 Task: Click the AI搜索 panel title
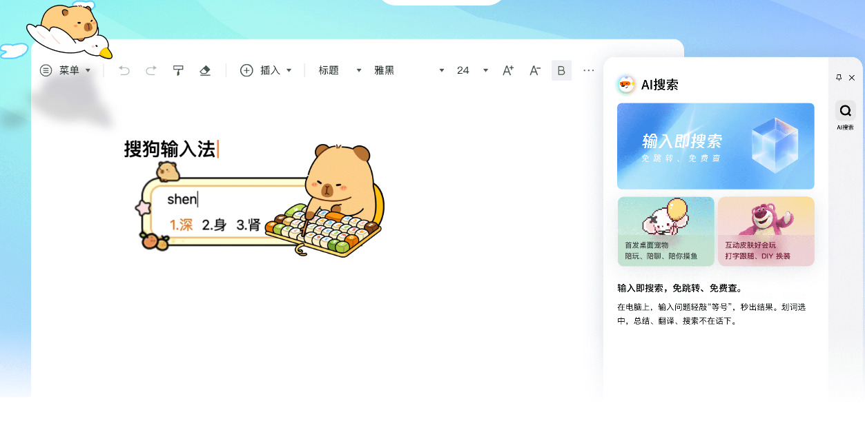(x=660, y=85)
